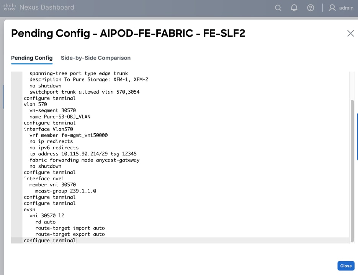Click the blue Close button

tap(345, 266)
